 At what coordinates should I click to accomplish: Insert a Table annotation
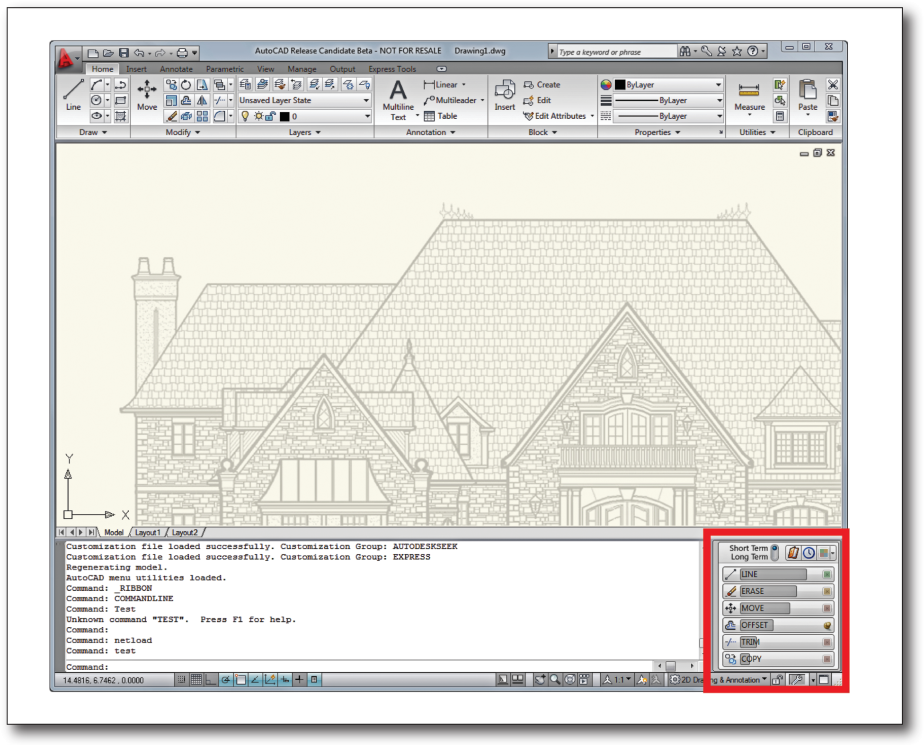(440, 116)
